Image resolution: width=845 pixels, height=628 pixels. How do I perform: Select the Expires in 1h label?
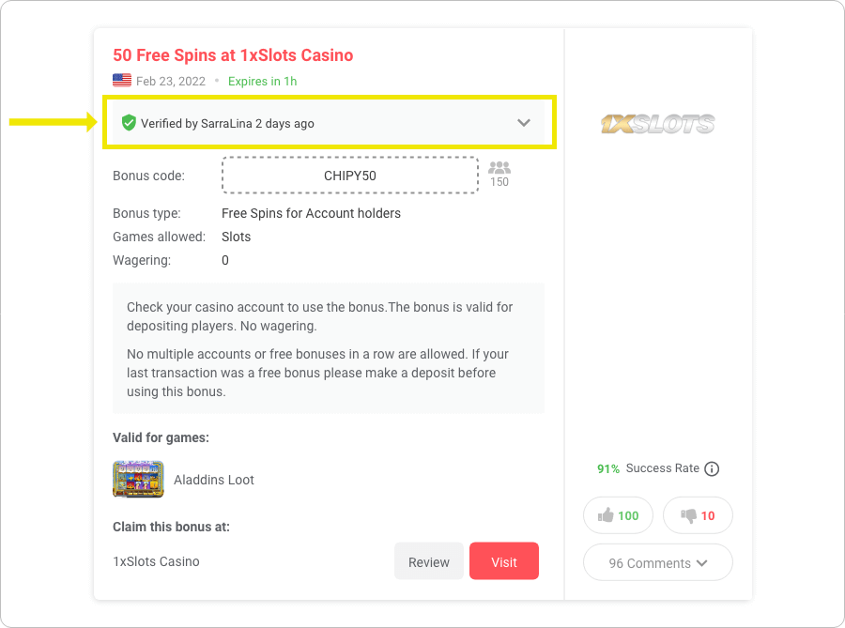pos(262,82)
